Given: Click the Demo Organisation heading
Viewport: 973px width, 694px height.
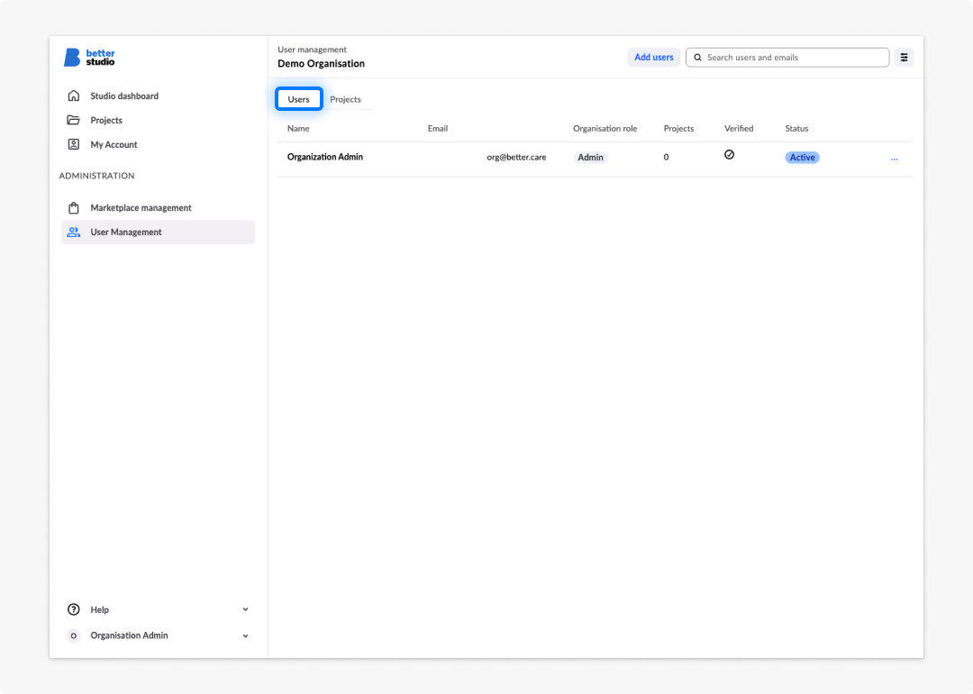Looking at the screenshot, I should [322, 64].
